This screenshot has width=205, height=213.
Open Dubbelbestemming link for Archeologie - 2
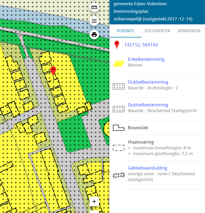coord(148,82)
